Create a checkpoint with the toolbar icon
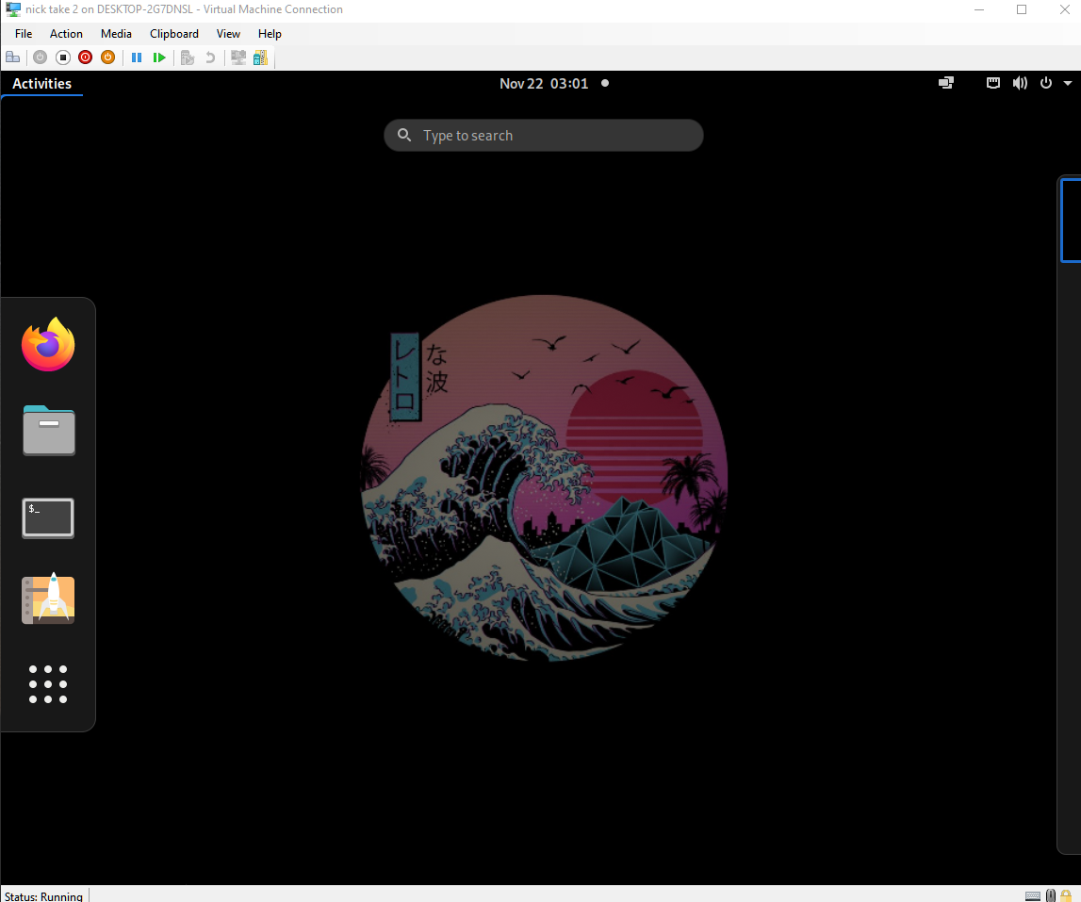Viewport: 1081px width, 902px height. (188, 57)
